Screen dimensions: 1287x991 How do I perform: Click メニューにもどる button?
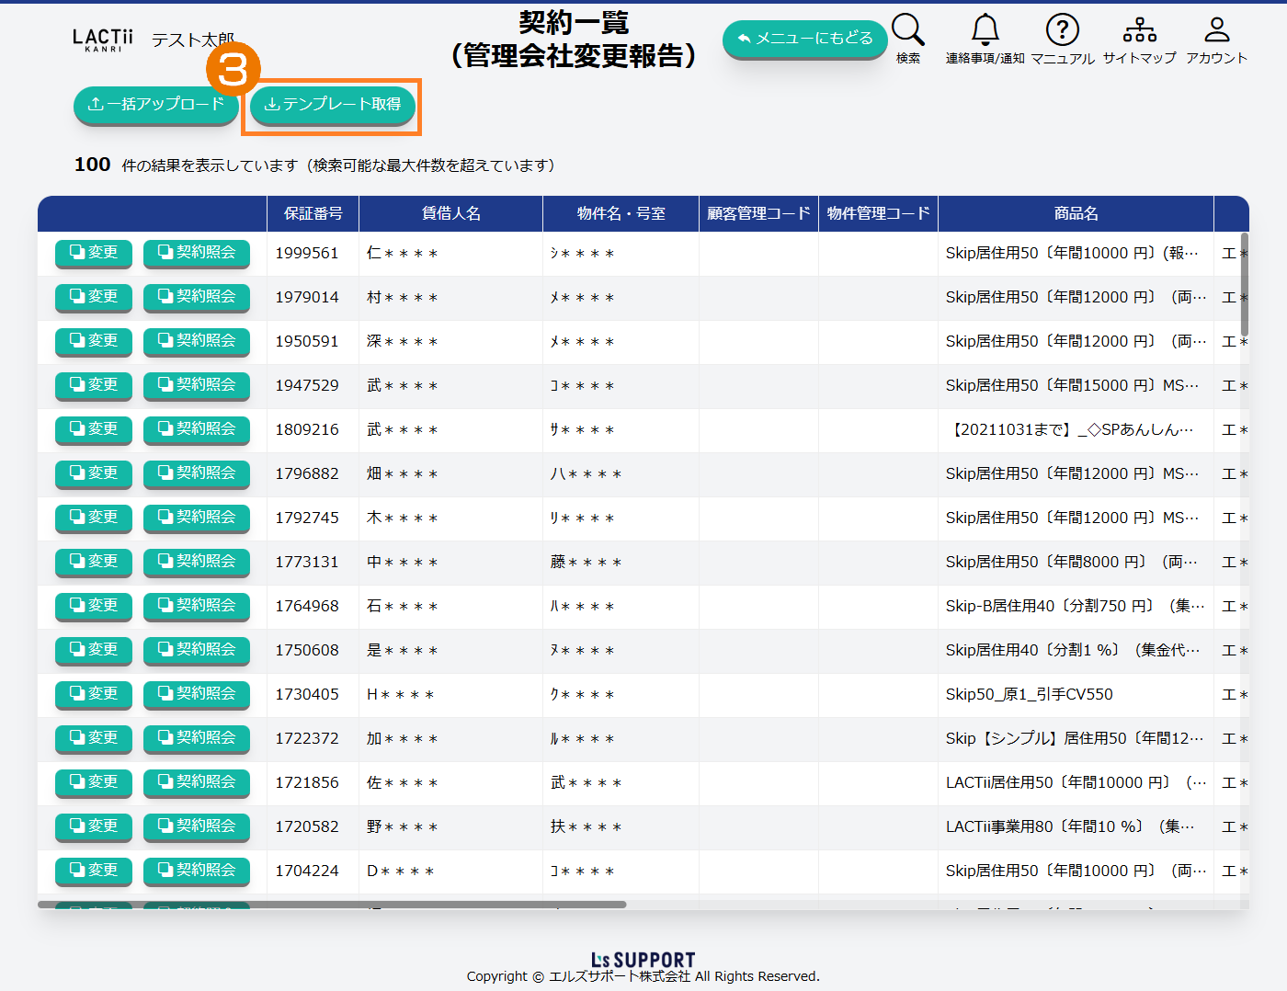(804, 39)
